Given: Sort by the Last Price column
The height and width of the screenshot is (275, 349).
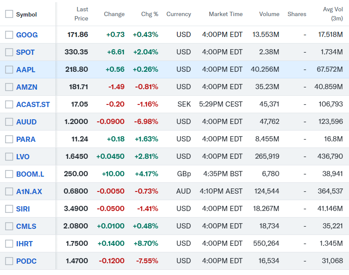Looking at the screenshot, I should [x=81, y=14].
